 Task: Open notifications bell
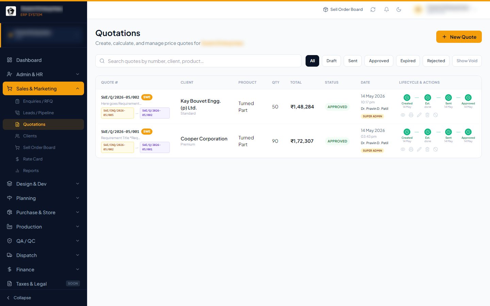(x=387, y=10)
